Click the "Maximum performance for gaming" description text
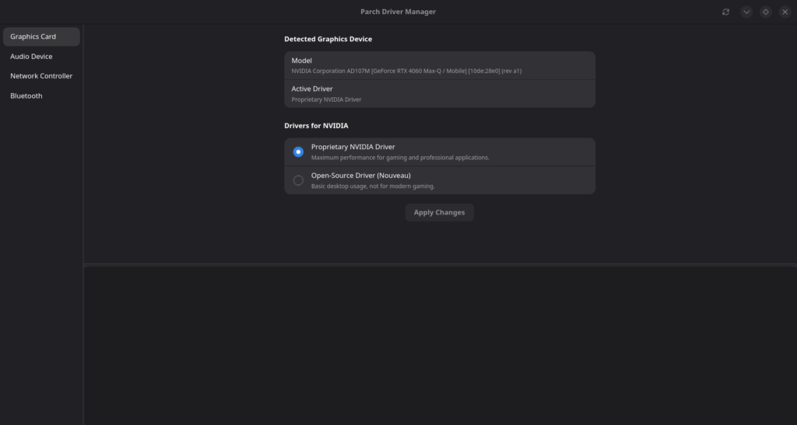This screenshot has width=797, height=425. point(400,158)
